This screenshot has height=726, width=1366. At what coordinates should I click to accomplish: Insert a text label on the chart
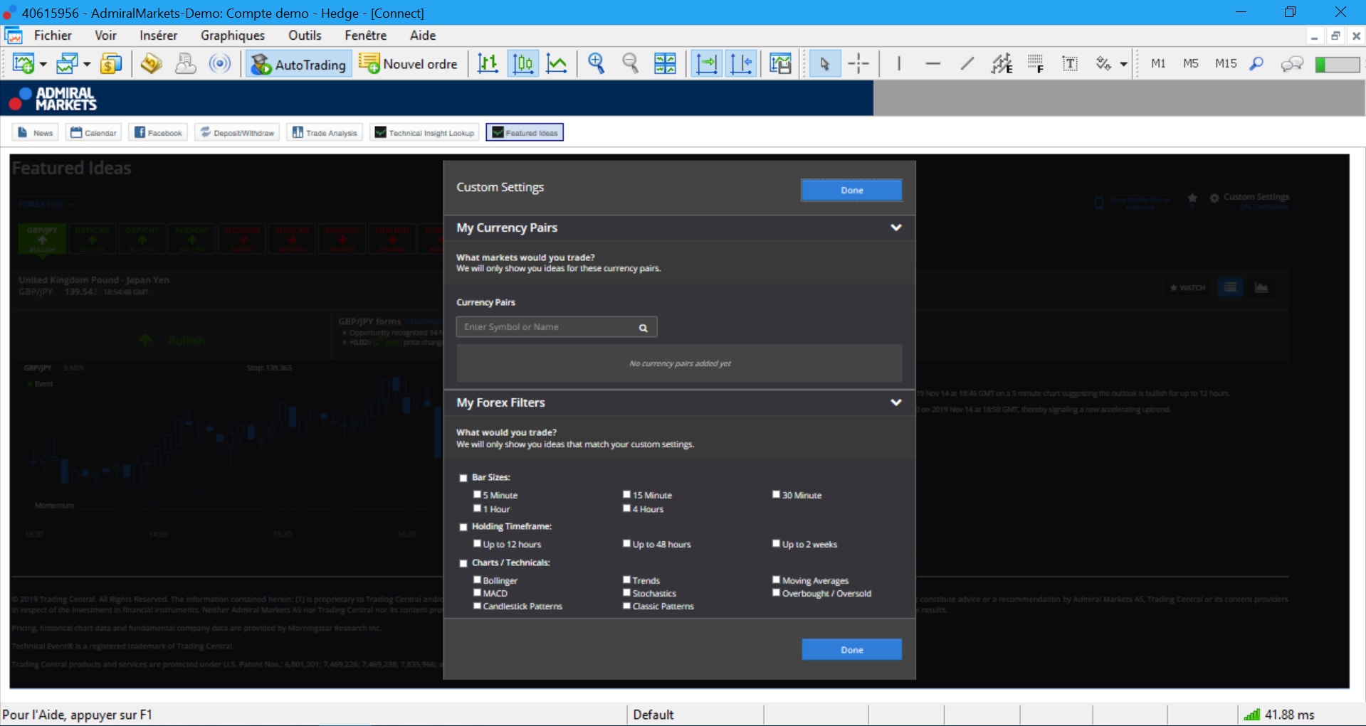click(x=1071, y=63)
